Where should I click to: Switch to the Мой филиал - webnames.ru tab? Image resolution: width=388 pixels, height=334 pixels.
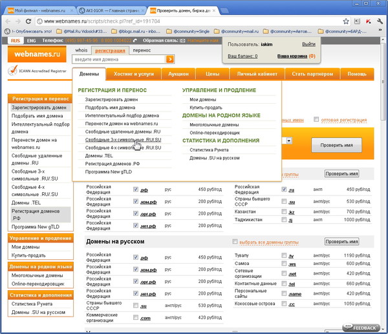(x=40, y=10)
